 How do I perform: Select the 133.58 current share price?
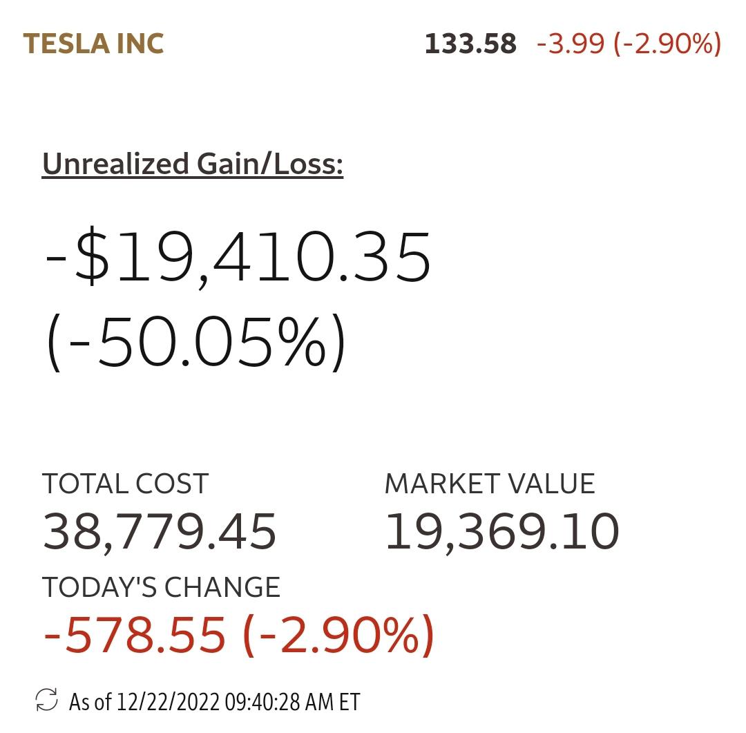pyautogui.click(x=470, y=44)
